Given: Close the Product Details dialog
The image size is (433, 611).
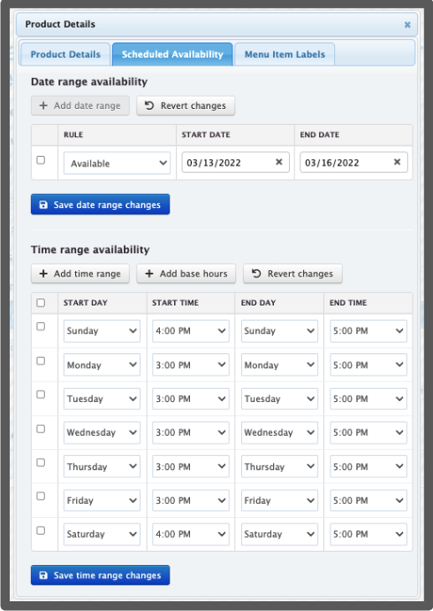Looking at the screenshot, I should (x=407, y=25).
